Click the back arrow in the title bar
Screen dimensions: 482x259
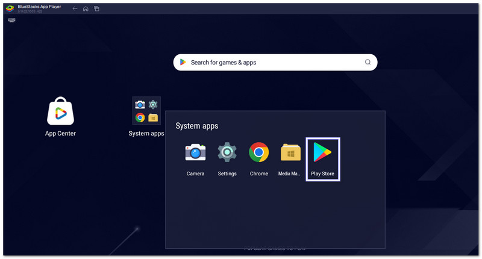[75, 8]
